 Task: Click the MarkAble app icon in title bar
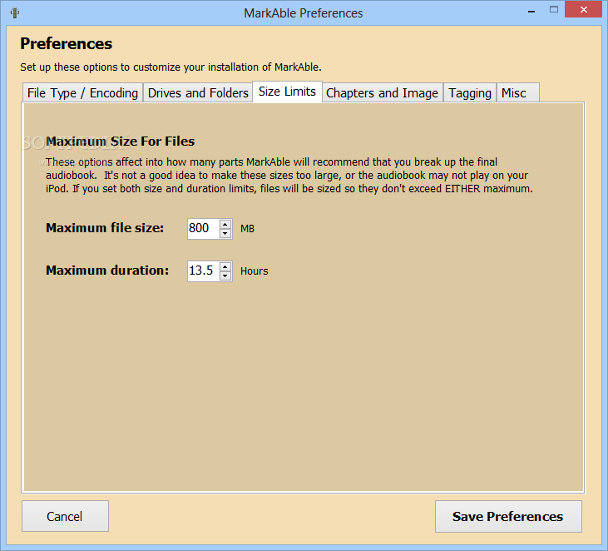[15, 12]
